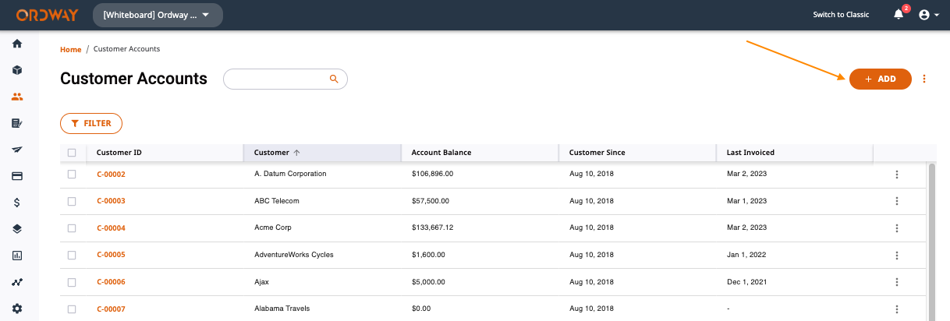Viewport: 950px width, 321px height.
Task: Open the FILTER button
Action: pos(91,123)
